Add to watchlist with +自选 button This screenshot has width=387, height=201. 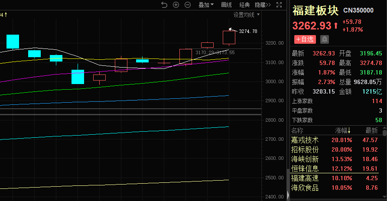pyautogui.click(x=305, y=39)
